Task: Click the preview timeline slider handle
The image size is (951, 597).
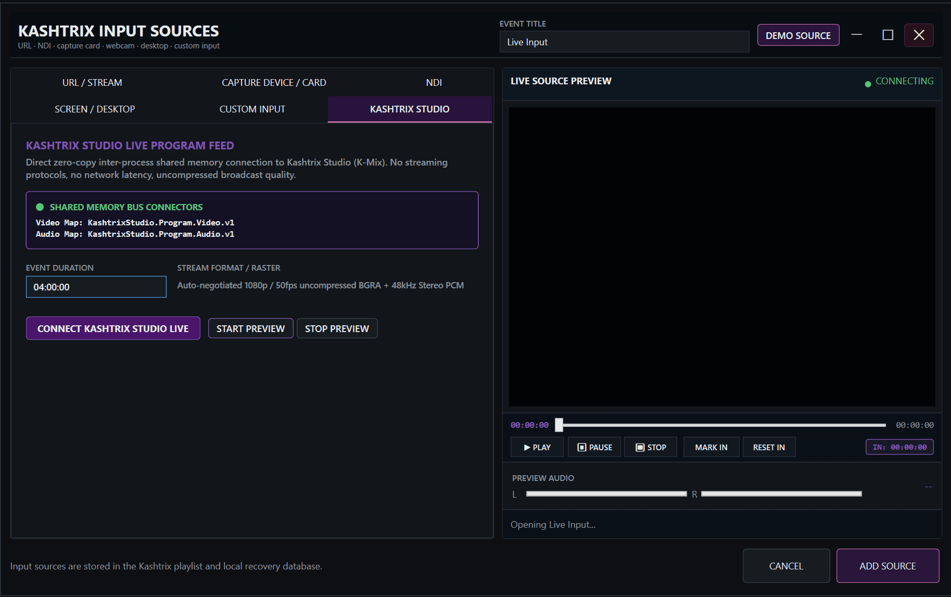Action: point(559,425)
